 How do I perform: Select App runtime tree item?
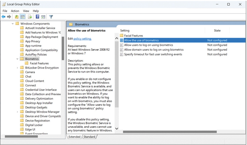(33, 46)
